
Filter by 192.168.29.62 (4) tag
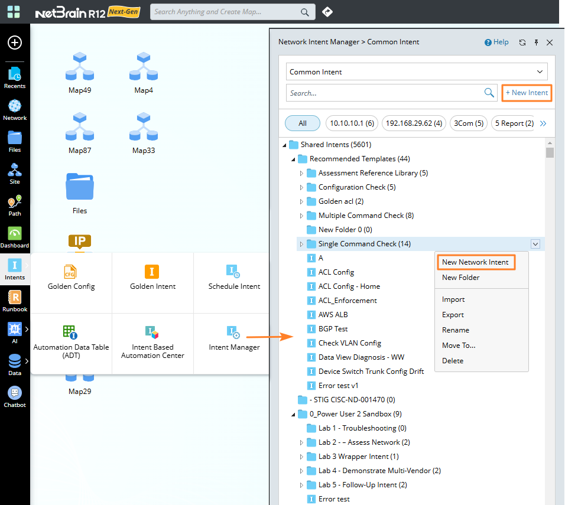414,123
